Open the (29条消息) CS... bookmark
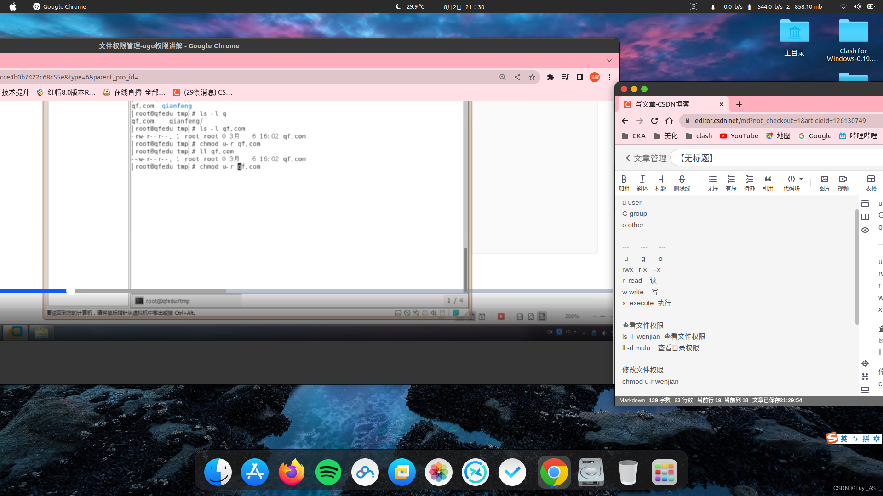 (x=202, y=92)
